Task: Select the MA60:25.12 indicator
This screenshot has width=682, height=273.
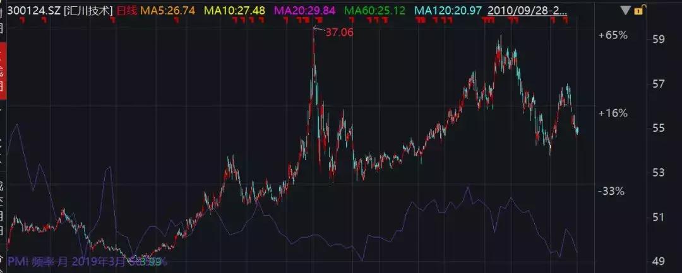Action: point(375,11)
